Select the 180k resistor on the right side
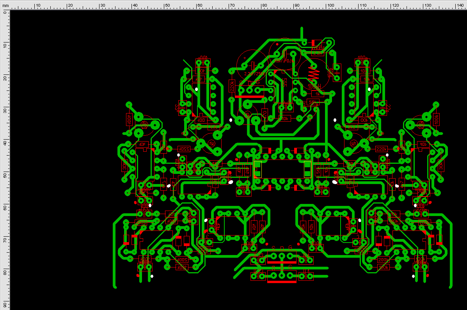Image resolution: width=467 pixels, height=310 pixels. [x=394, y=221]
